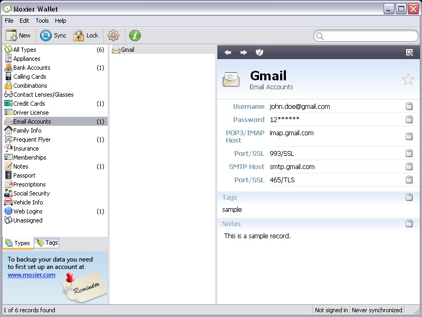Viewport: 422px width, 317px height.
Task: Select the Gmail record in list
Action: coord(162,50)
